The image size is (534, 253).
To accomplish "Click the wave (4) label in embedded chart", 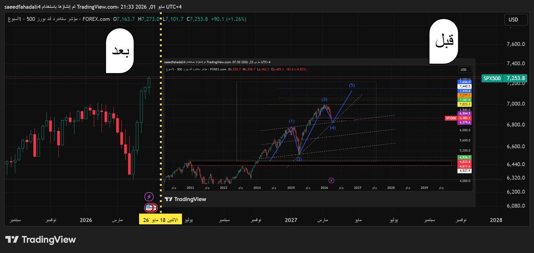I will [x=332, y=128].
